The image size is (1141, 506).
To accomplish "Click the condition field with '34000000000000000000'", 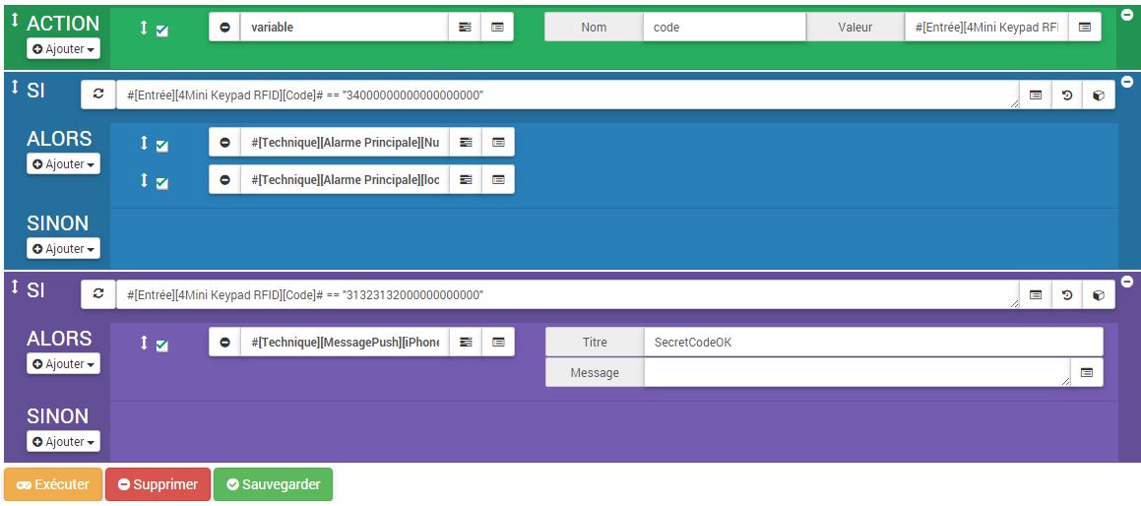I will coord(568,95).
